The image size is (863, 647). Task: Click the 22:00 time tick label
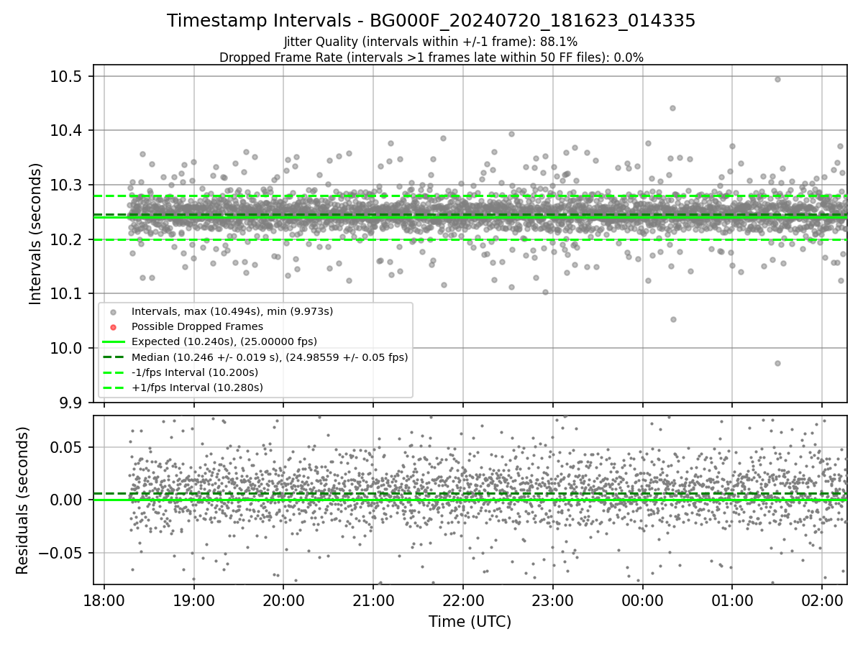tap(463, 600)
